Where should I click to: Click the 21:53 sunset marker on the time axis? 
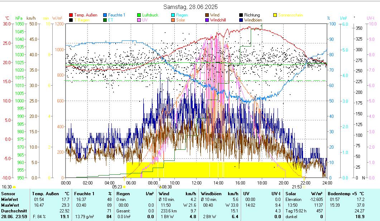pyautogui.click(x=297, y=187)
